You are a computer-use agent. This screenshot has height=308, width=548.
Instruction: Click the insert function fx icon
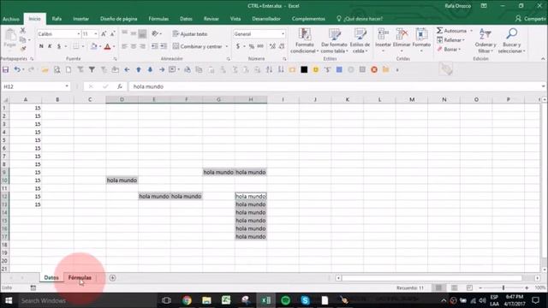(x=120, y=86)
